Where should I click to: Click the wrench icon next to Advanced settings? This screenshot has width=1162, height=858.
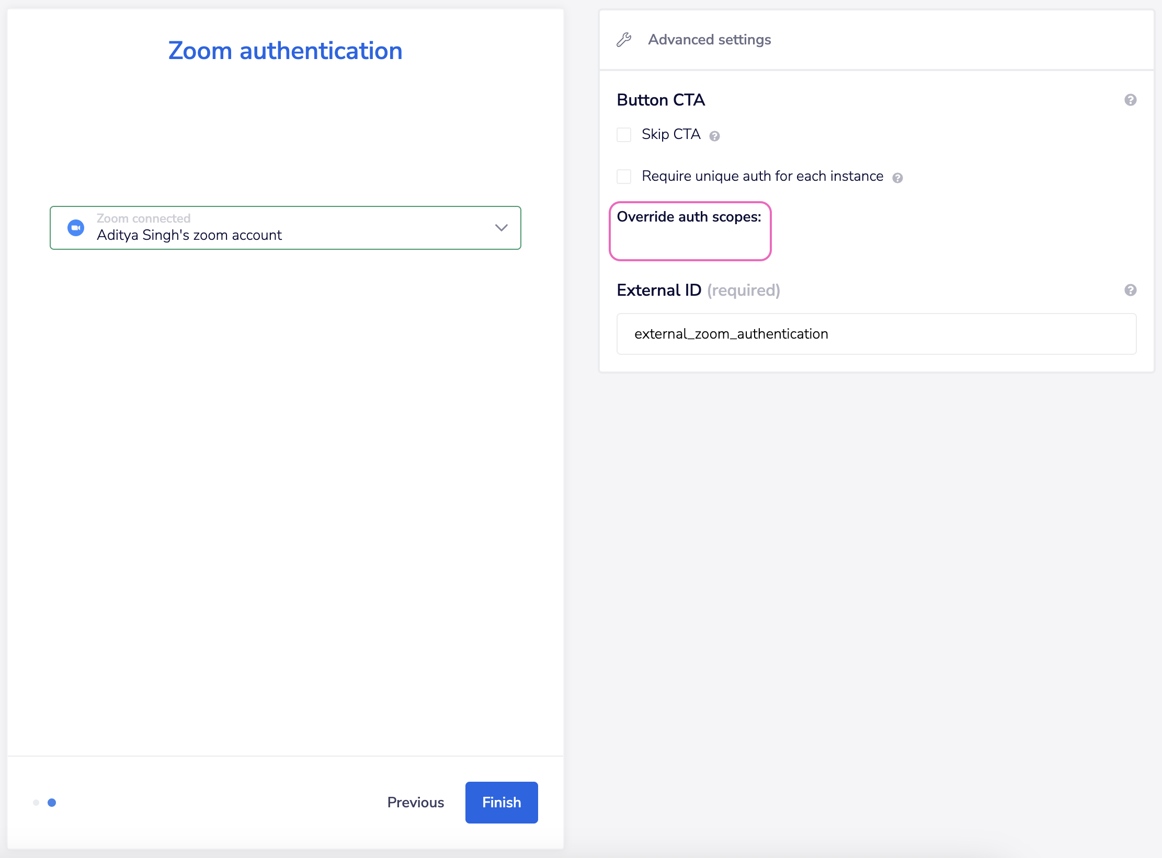(x=623, y=39)
